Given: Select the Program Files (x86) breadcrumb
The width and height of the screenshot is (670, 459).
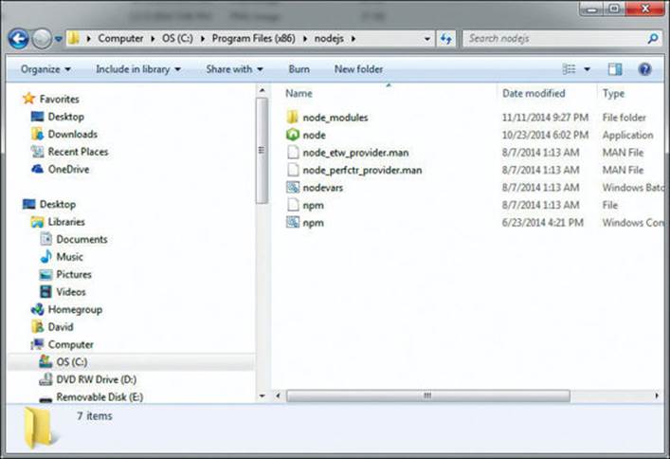Looking at the screenshot, I should tap(253, 39).
